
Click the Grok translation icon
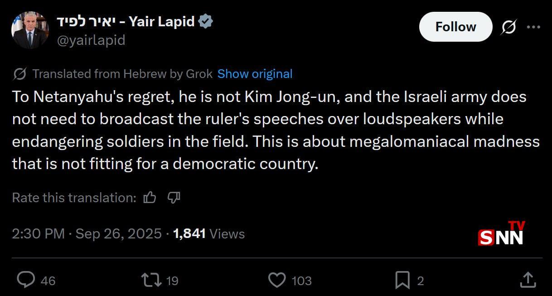coord(19,74)
